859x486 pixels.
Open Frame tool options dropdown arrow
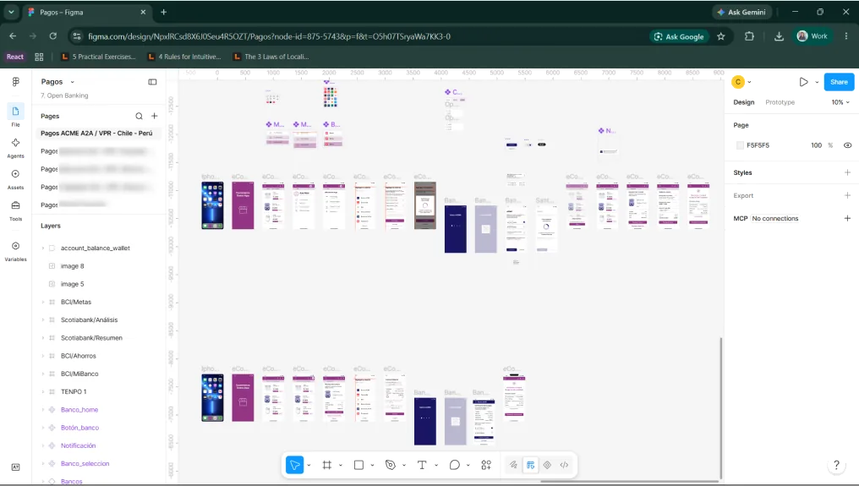(340, 465)
